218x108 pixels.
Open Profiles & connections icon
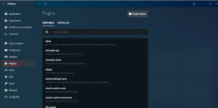point(6,27)
